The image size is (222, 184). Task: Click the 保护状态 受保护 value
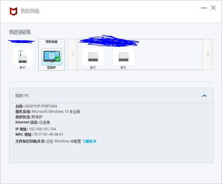point(37,117)
